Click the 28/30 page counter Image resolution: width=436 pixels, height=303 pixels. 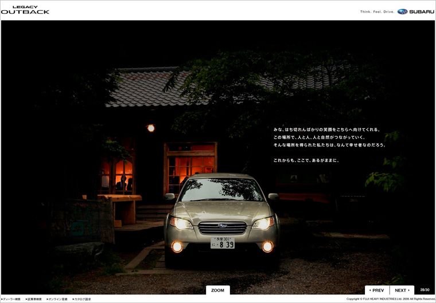coord(425,290)
